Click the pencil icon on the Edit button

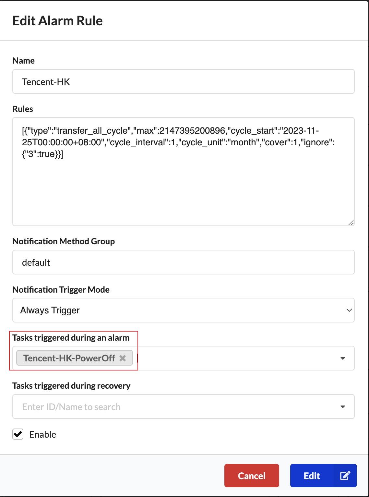(345, 476)
